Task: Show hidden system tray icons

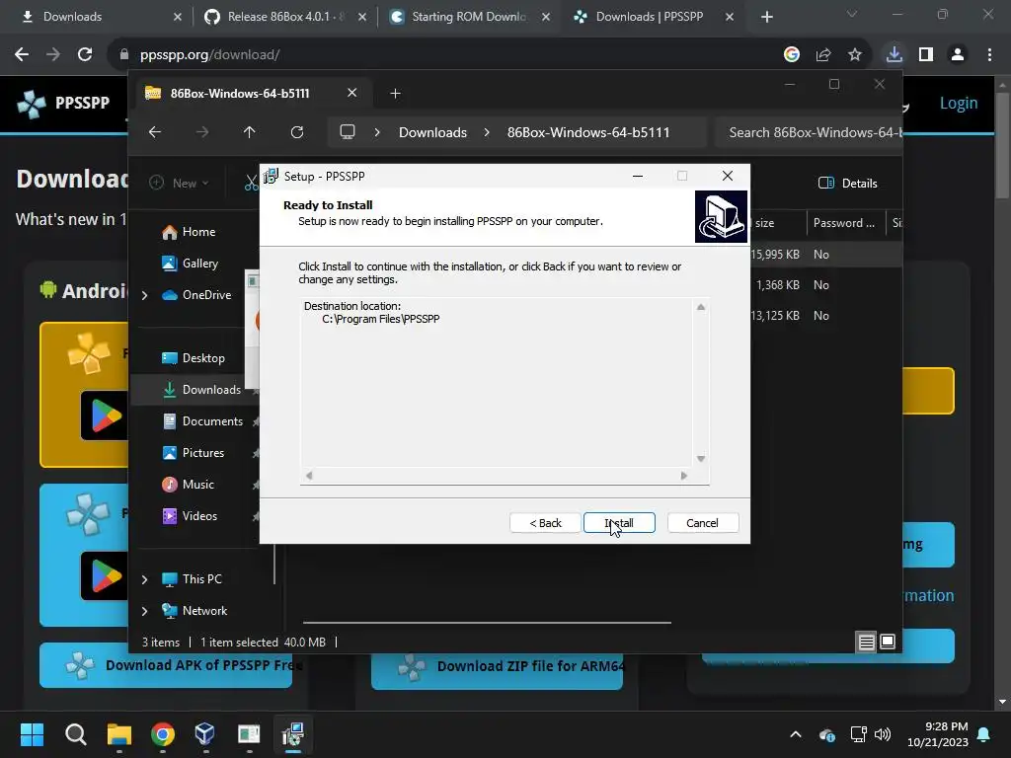Action: point(796,734)
